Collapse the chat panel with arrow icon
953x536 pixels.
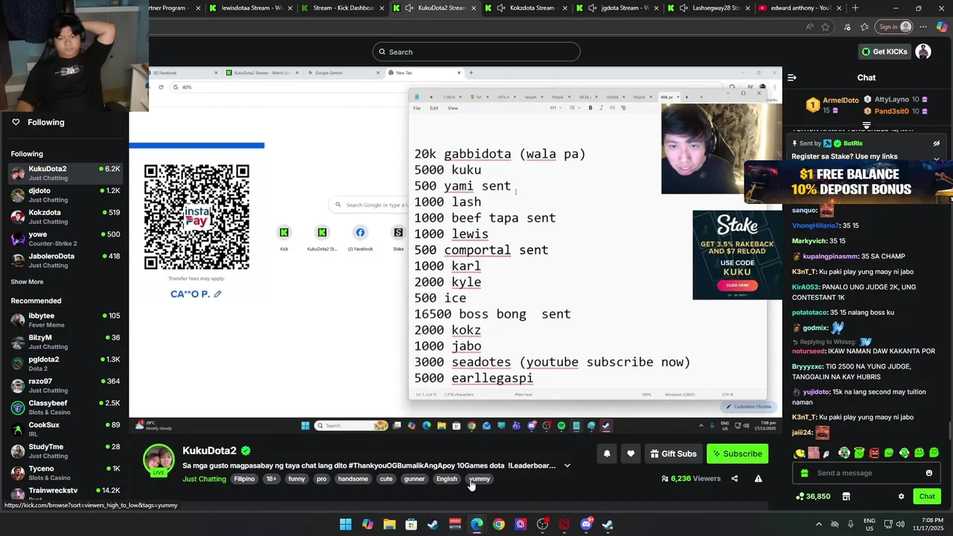click(792, 77)
